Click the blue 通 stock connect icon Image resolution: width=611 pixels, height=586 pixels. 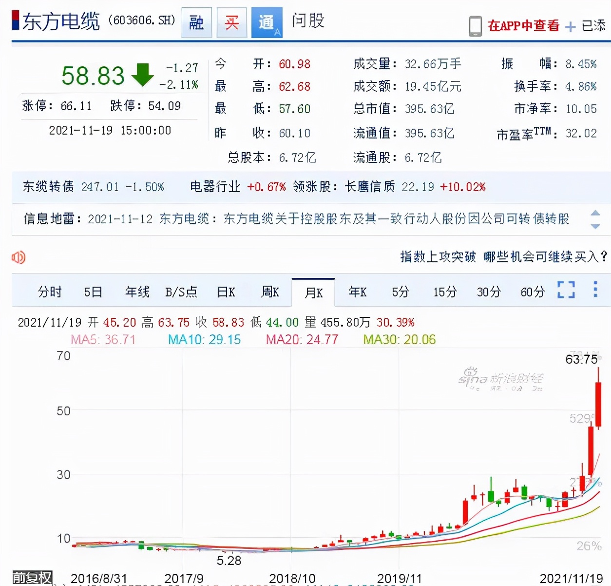click(x=267, y=22)
